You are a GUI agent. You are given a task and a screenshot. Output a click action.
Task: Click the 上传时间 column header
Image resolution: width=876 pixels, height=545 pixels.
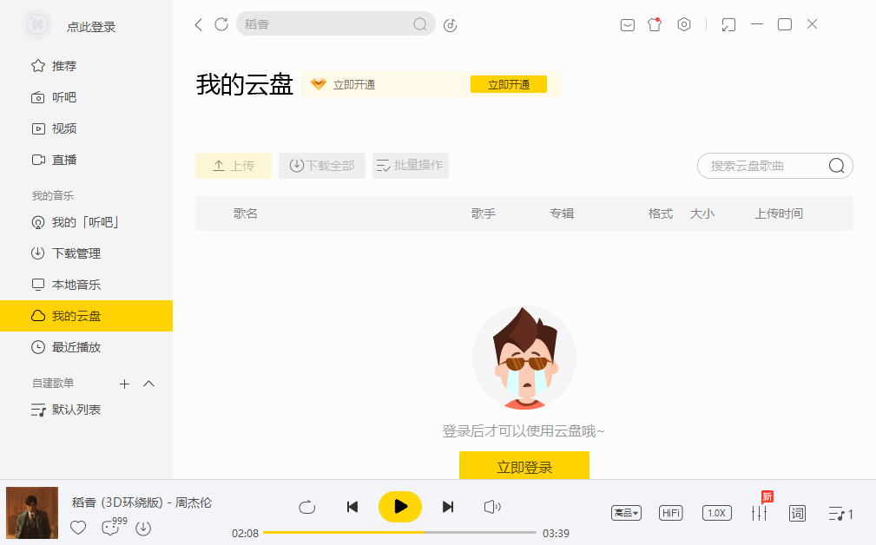[779, 213]
